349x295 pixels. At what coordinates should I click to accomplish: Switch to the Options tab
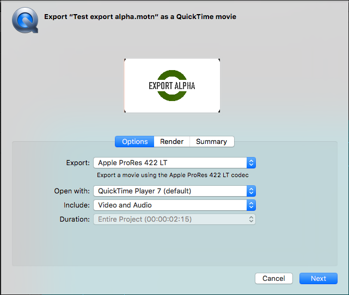tap(134, 141)
